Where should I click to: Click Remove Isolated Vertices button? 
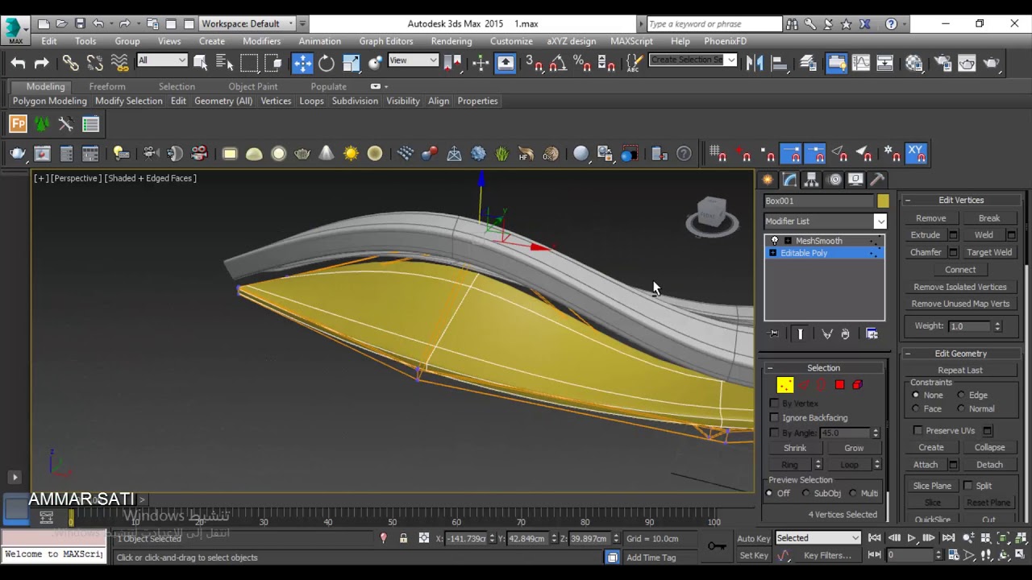(x=959, y=287)
